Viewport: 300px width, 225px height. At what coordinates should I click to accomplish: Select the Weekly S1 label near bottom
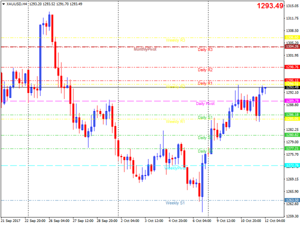[175, 203]
